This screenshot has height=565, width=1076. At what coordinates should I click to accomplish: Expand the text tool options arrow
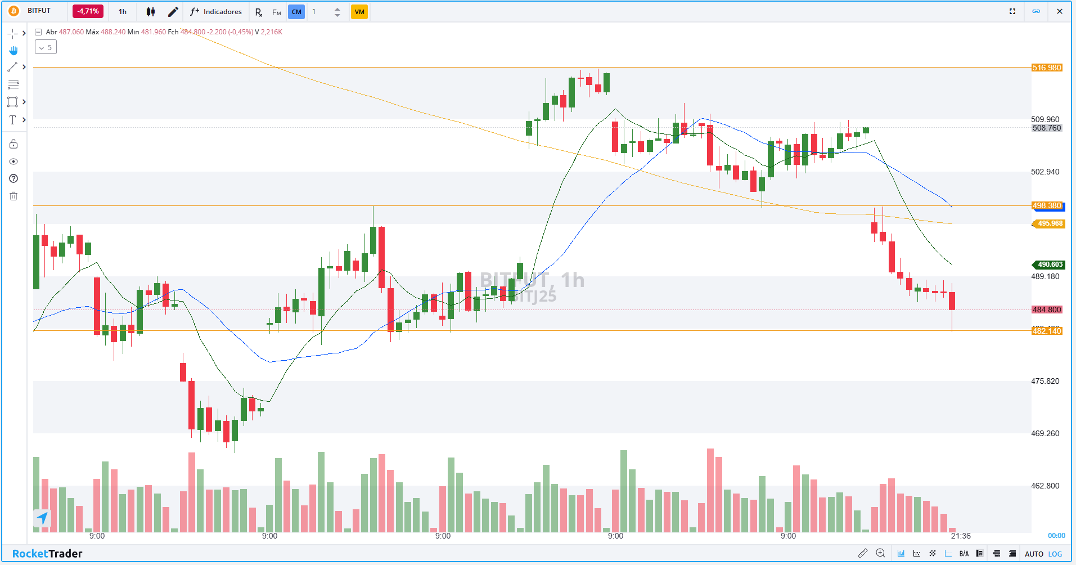click(x=24, y=120)
